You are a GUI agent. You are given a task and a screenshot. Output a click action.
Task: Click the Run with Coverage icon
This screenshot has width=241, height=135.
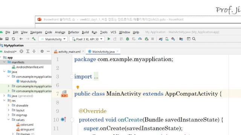point(134,39)
